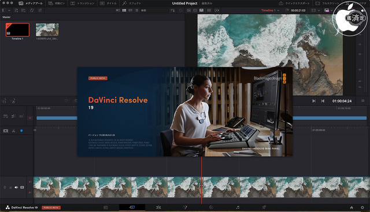Click the red playhead in the lower timeline

click(x=201, y=180)
